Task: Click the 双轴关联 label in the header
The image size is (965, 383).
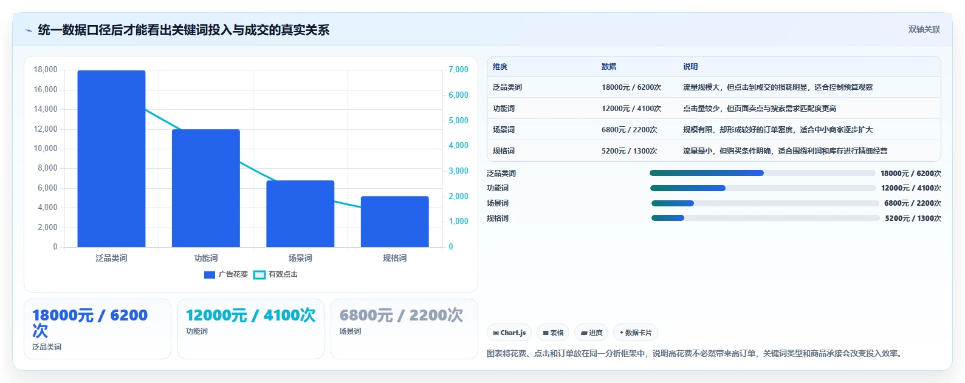Action: click(x=924, y=29)
